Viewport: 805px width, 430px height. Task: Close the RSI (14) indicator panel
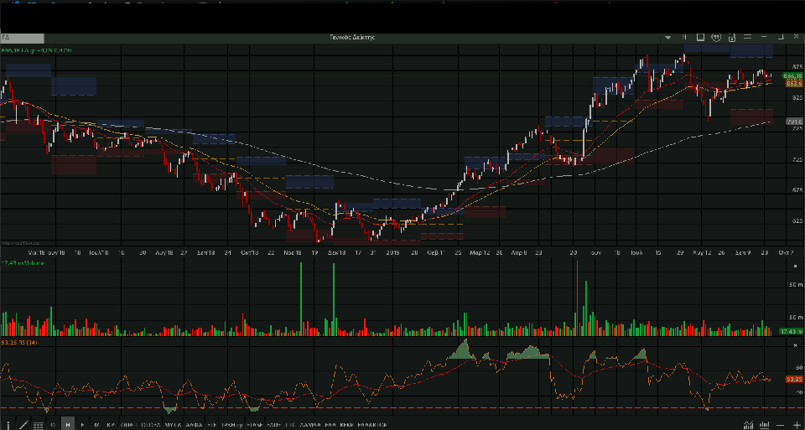click(x=797, y=345)
